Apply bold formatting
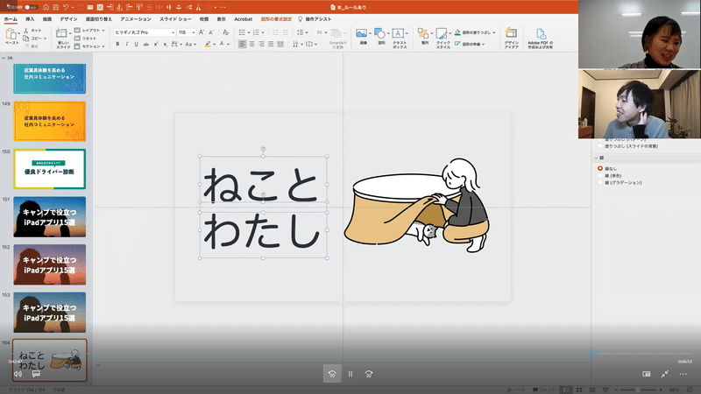The width and height of the screenshot is (701, 394). click(x=117, y=45)
